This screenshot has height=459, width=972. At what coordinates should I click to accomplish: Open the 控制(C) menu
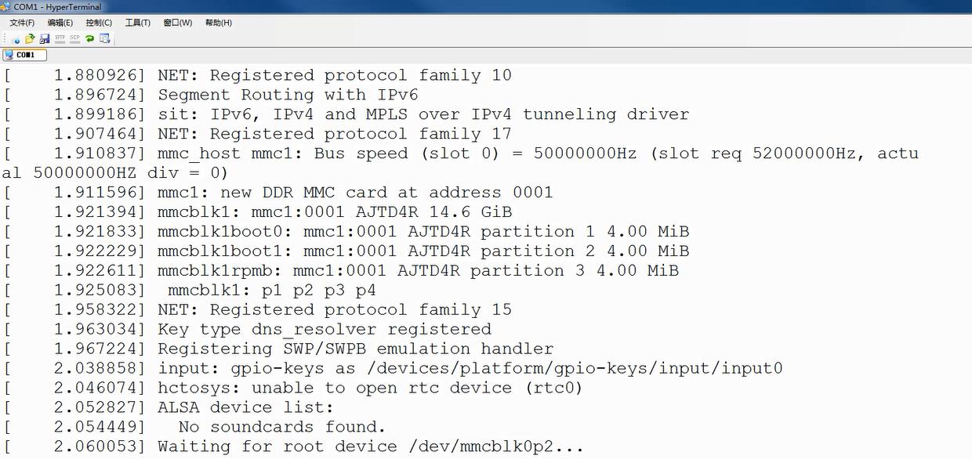pyautogui.click(x=99, y=23)
